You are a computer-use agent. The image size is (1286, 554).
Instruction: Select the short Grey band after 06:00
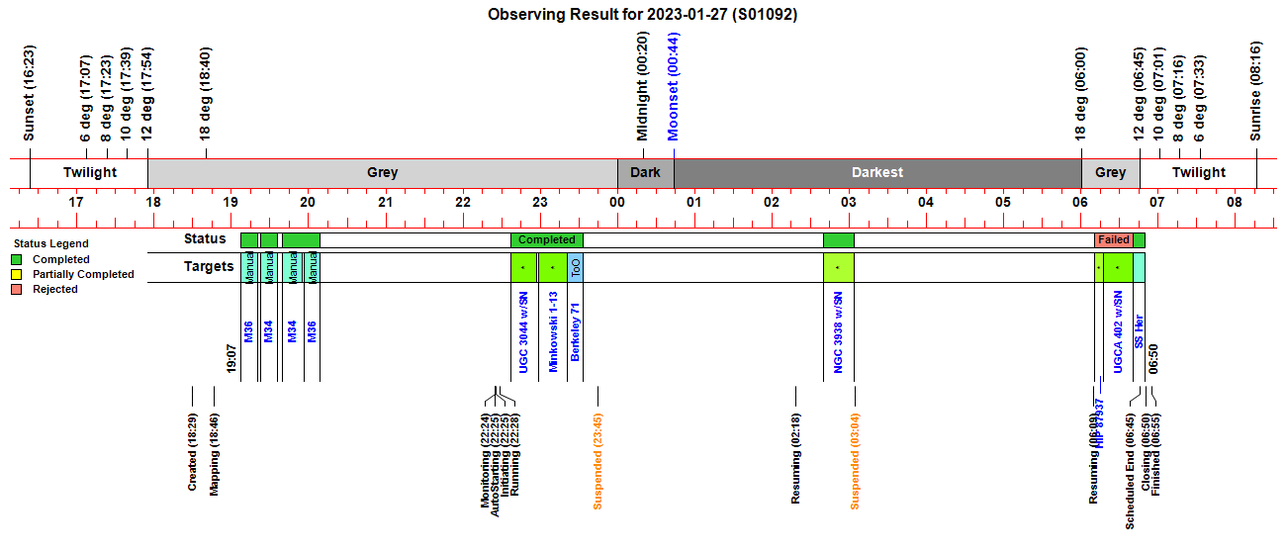[x=1110, y=172]
